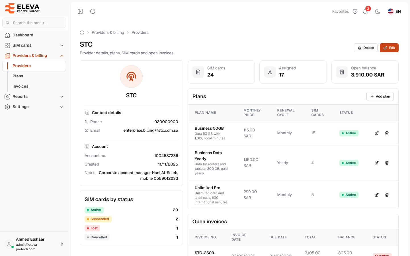Open the Favorites link
This screenshot has width=410, height=256.
(340, 11)
